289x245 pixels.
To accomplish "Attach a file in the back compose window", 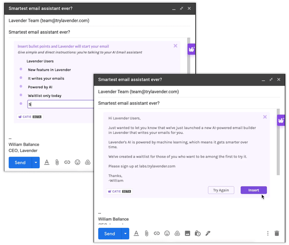I will pos(57,162).
